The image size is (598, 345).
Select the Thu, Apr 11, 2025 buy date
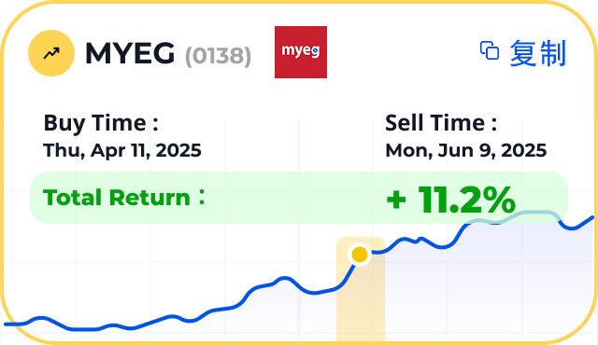(x=122, y=150)
